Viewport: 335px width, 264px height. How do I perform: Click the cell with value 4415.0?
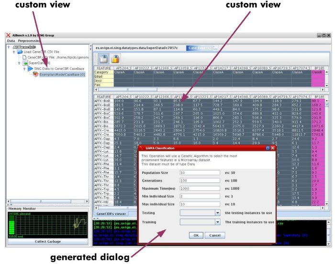pos(123,130)
